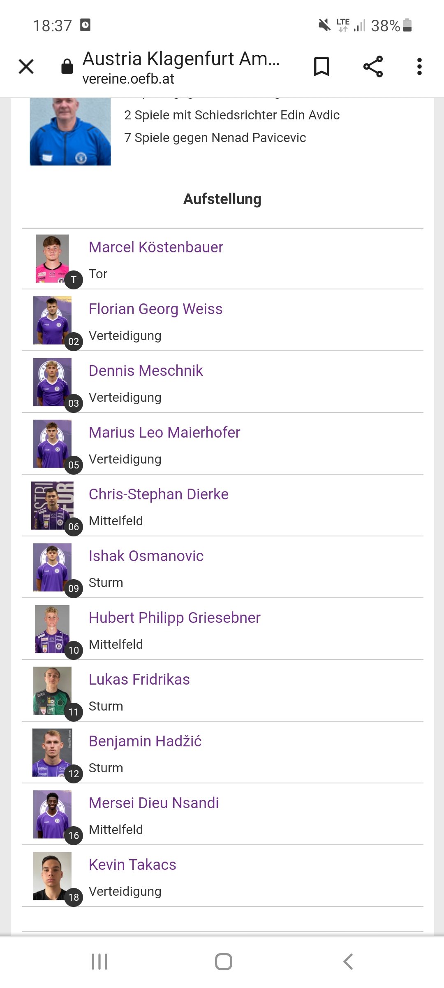
Task: Open the share icon in toolbar
Action: click(x=373, y=66)
